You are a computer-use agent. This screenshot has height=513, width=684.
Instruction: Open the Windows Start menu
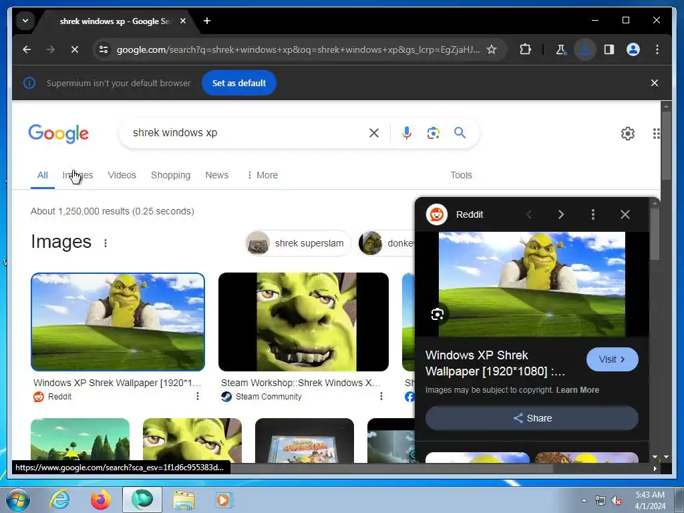click(18, 500)
